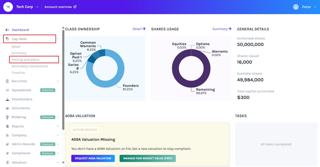Open Class Ownership Detail link
The image size is (320, 167).
click(139, 29)
